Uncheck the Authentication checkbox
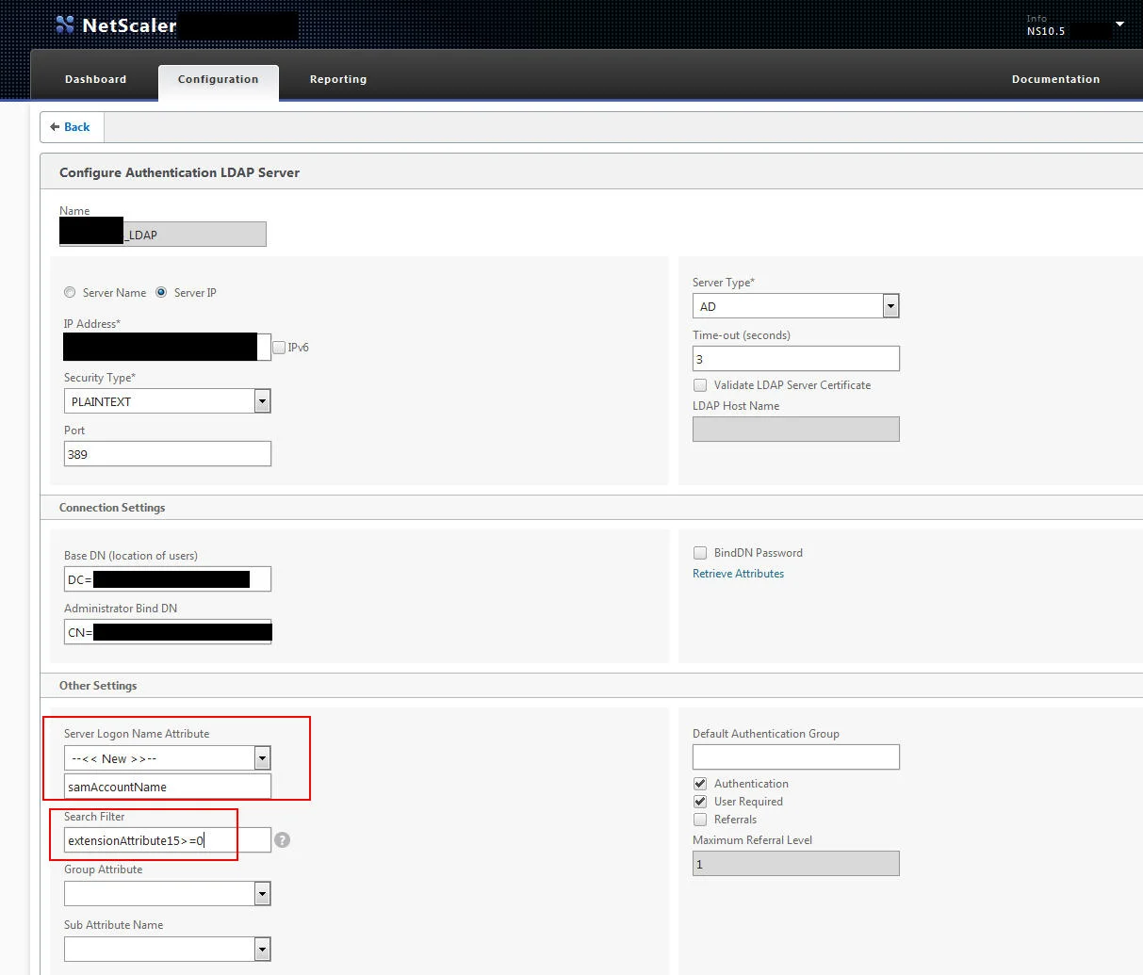1143x975 pixels. pos(700,783)
